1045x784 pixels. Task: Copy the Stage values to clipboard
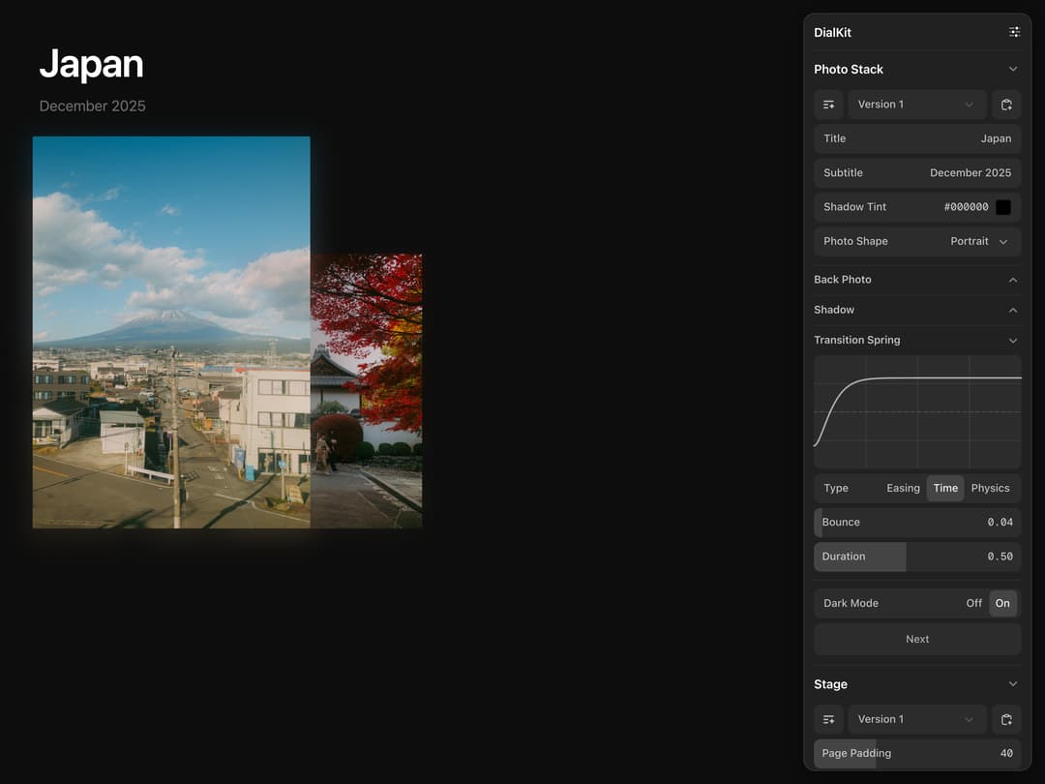[1006, 719]
